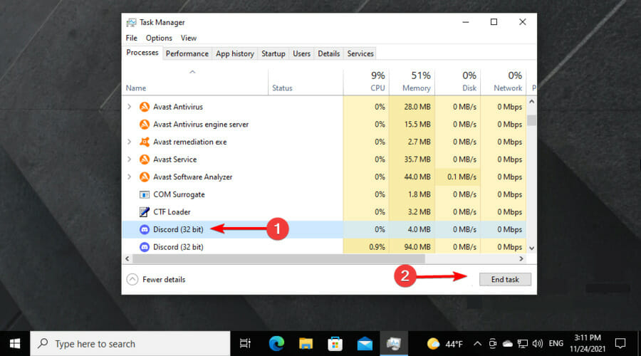
Task: Open File Explorer from the taskbar
Action: (306, 344)
